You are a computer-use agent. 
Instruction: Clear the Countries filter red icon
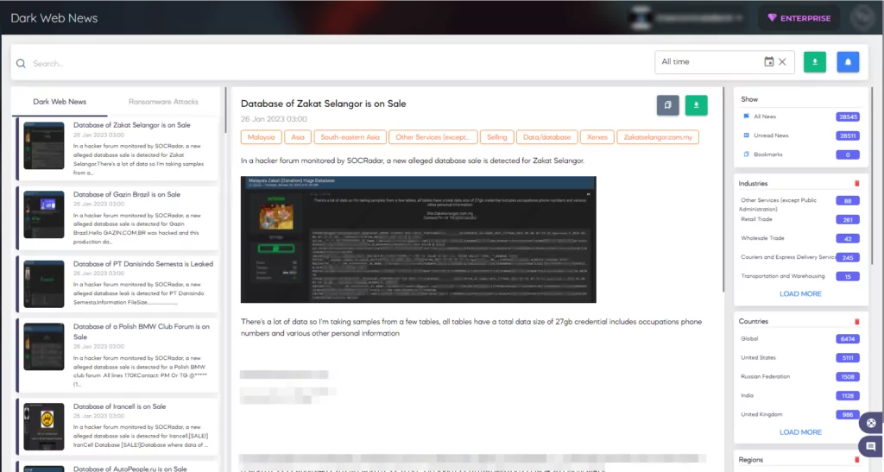point(857,322)
